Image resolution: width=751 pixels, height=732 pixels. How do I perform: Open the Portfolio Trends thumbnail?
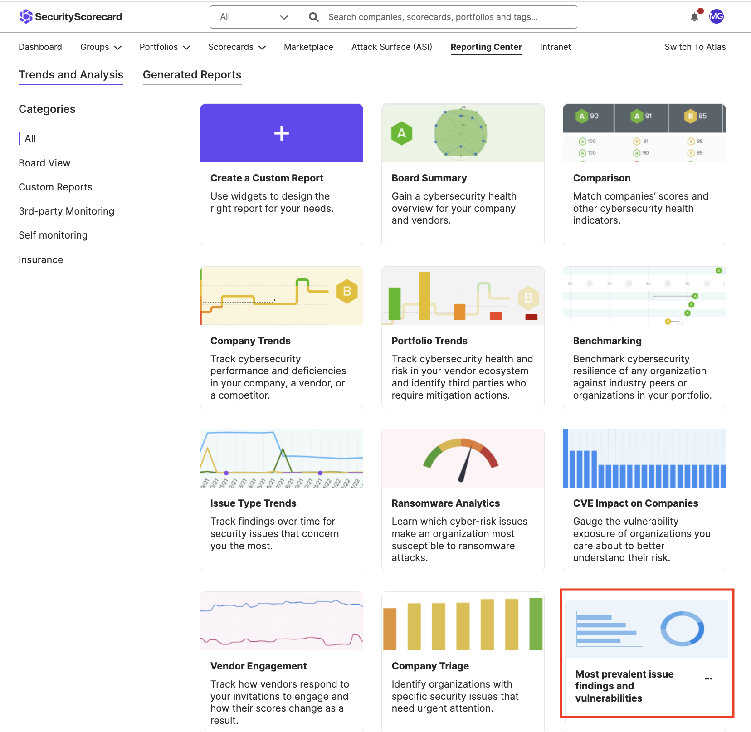pos(463,296)
